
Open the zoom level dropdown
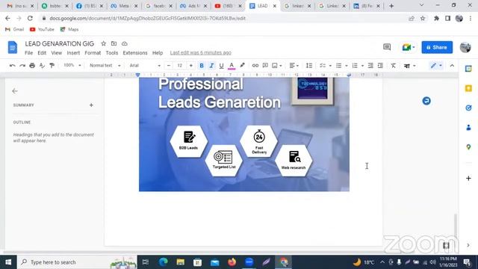coord(72,65)
